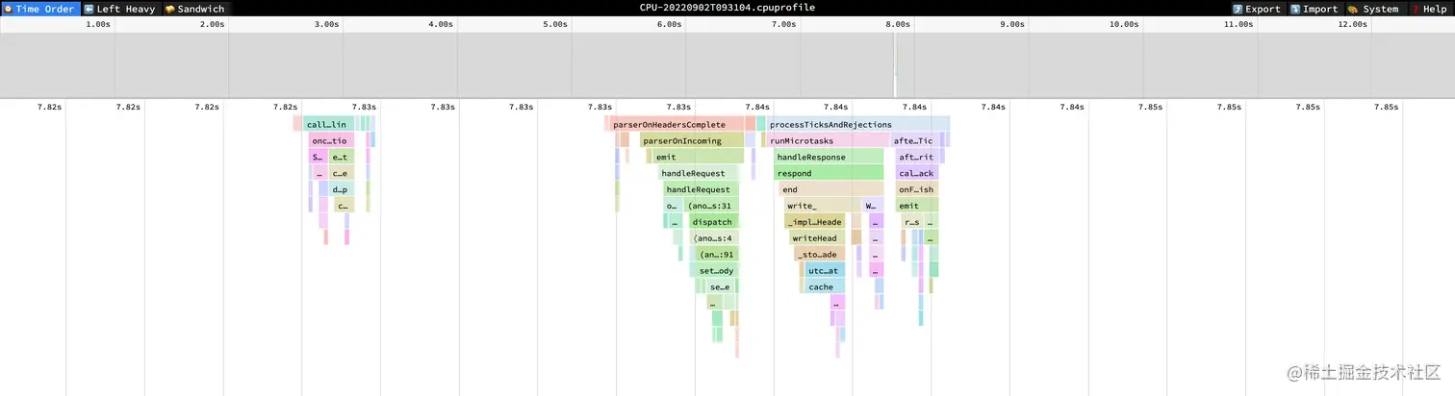Select the e…t frame
1455x396 pixels.
point(341,157)
